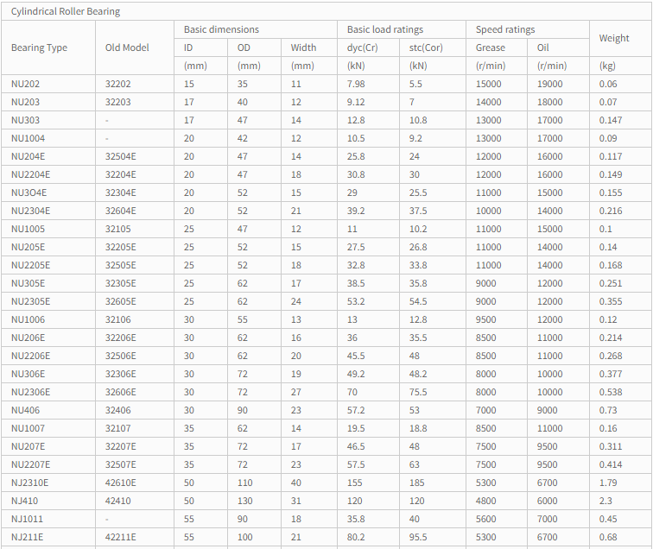Click the Old Model column header
The height and width of the screenshot is (549, 653).
pyautogui.click(x=127, y=47)
